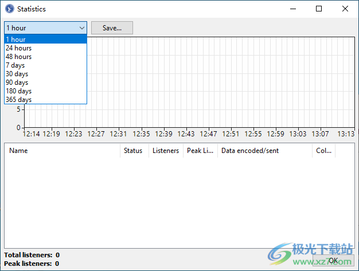Select the 90 days range
Image resolution: width=359 pixels, height=271 pixels.
coord(17,83)
